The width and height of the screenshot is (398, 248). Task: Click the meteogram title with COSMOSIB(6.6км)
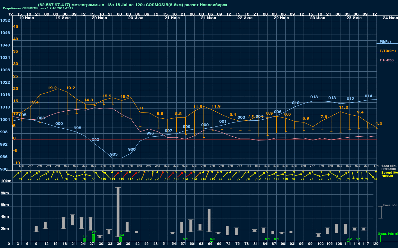(132, 5)
